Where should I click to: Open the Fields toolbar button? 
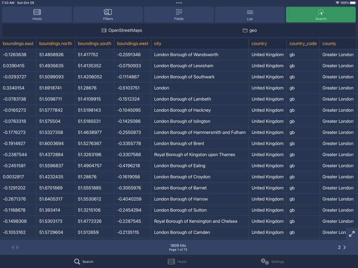[x=179, y=15]
